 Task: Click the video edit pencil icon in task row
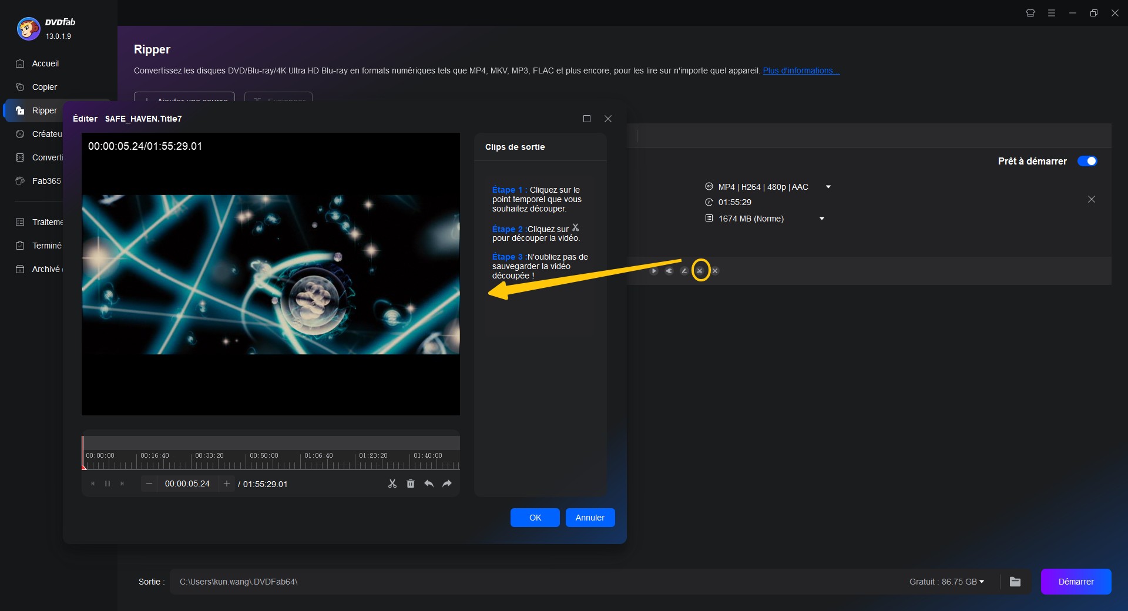tap(684, 271)
